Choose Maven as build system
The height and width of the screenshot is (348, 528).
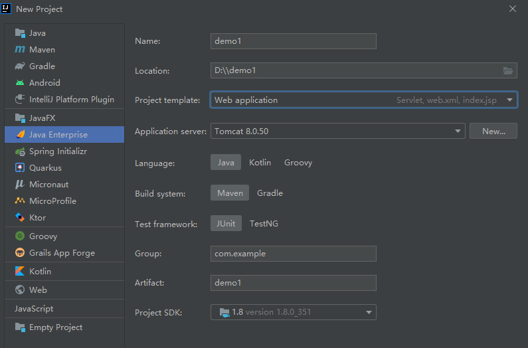230,193
